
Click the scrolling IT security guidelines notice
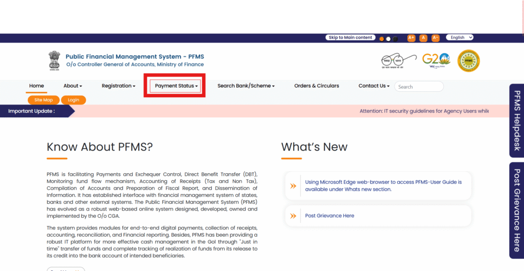coord(424,111)
